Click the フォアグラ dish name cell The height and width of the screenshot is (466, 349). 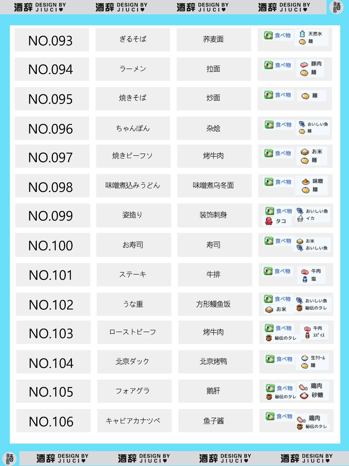134,391
